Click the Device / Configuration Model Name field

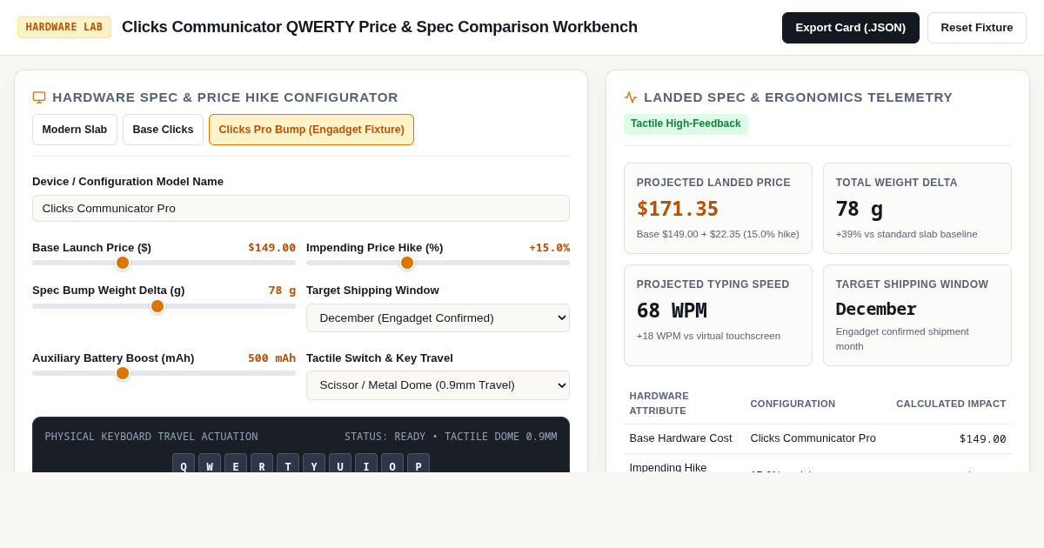point(301,209)
